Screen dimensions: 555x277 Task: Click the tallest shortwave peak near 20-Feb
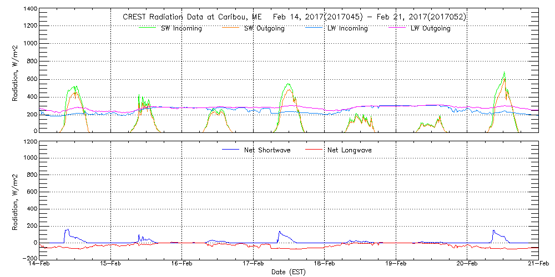pos(503,73)
